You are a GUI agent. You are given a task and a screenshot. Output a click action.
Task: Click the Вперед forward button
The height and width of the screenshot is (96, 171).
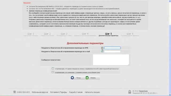click(92, 78)
